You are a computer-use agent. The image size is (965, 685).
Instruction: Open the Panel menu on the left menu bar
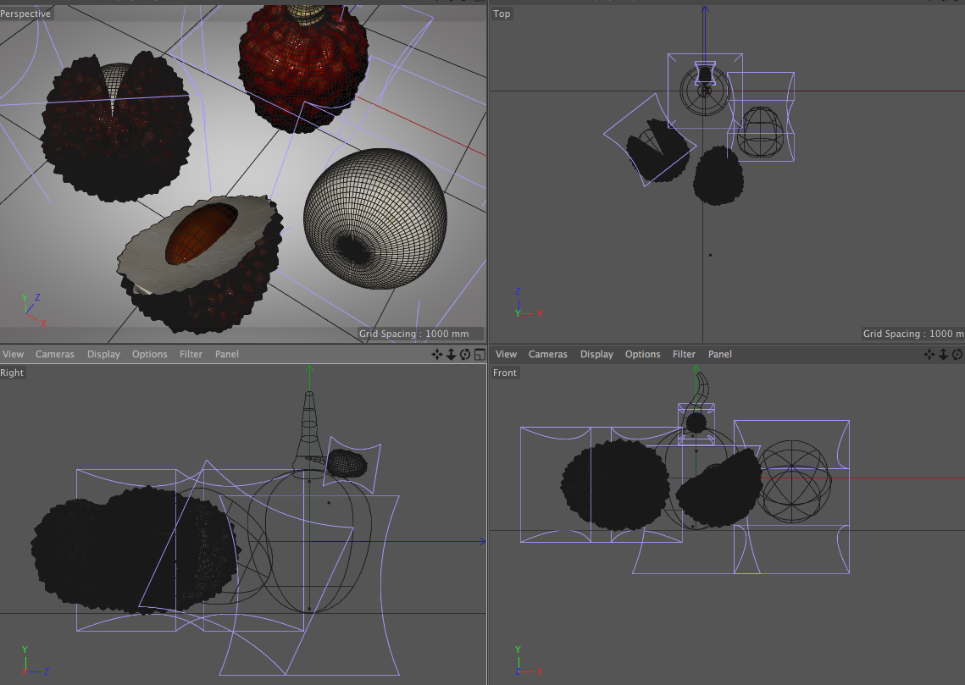click(226, 354)
